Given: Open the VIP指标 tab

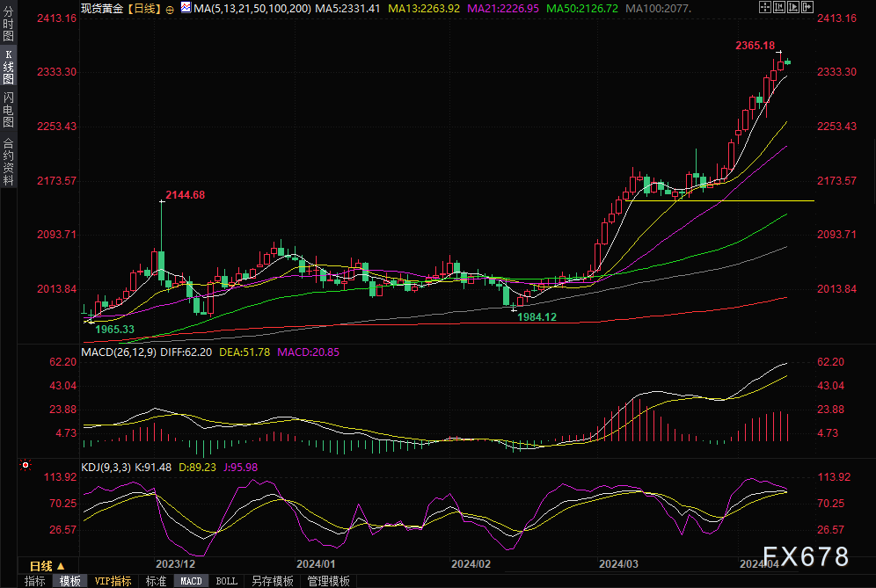Looking at the screenshot, I should click(x=113, y=581).
